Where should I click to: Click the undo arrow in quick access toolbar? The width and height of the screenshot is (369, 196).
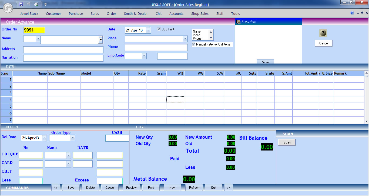pyautogui.click(x=29, y=4)
